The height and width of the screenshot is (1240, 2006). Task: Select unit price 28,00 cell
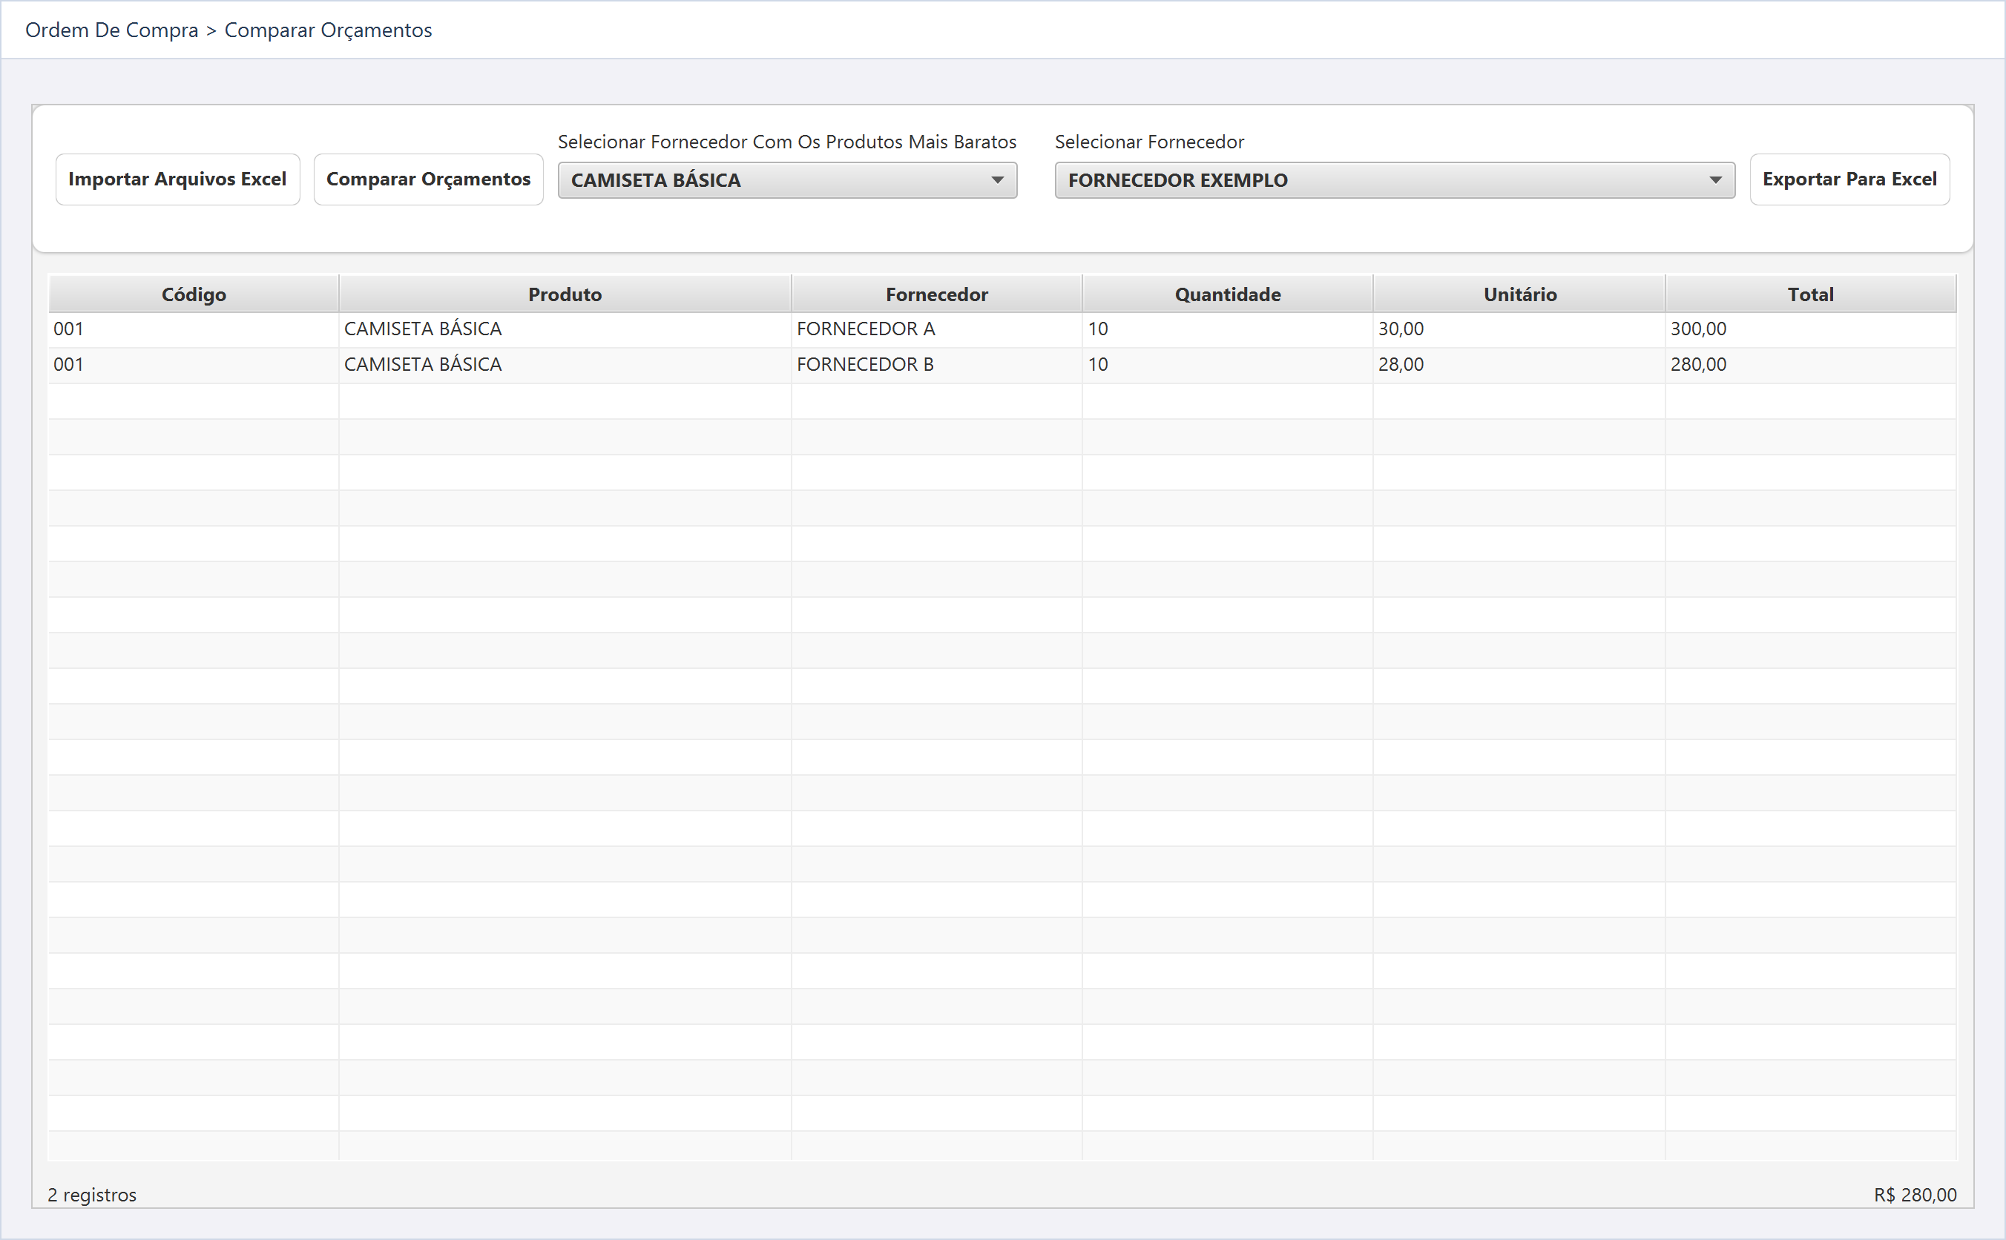[1519, 364]
